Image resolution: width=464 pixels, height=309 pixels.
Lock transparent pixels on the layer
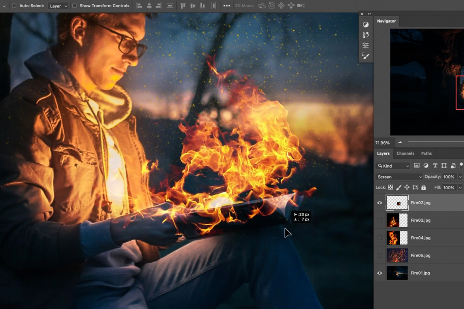point(391,187)
